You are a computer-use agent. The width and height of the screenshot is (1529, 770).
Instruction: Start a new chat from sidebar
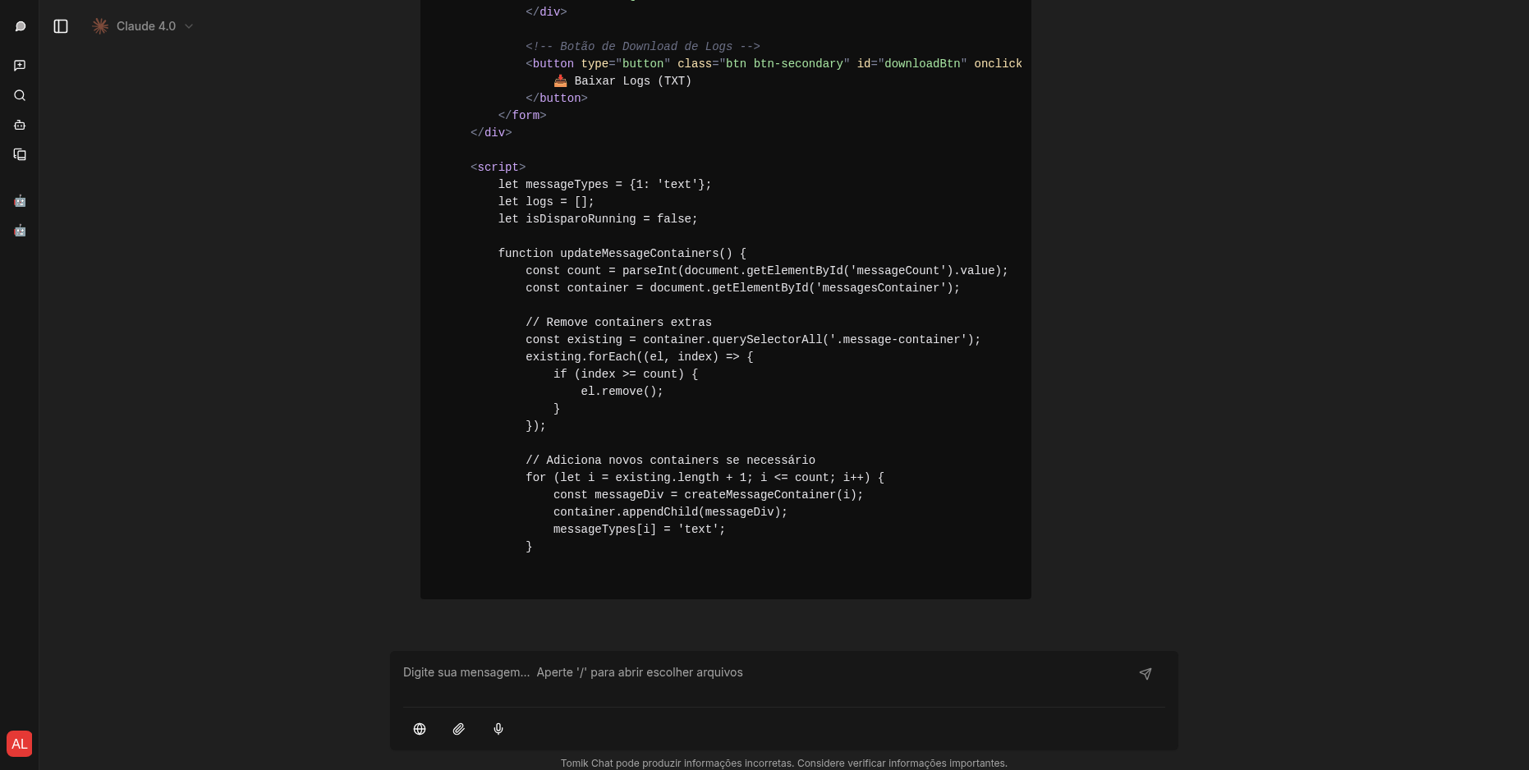pos(20,66)
